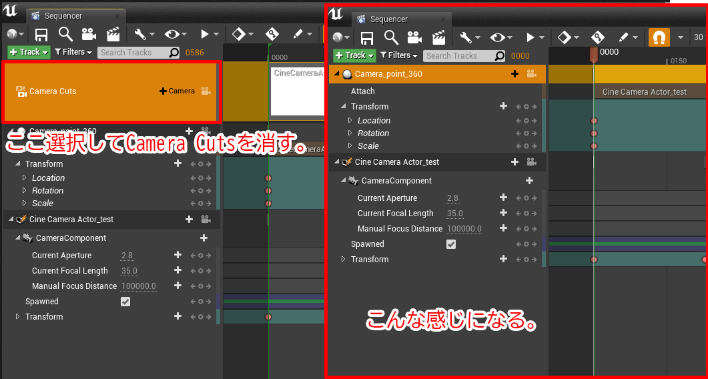Collapse CameraComponent in right Sequencer
This screenshot has width=708, height=379.
pyautogui.click(x=344, y=181)
